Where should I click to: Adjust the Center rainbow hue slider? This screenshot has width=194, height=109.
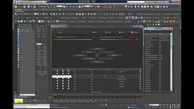119,37
